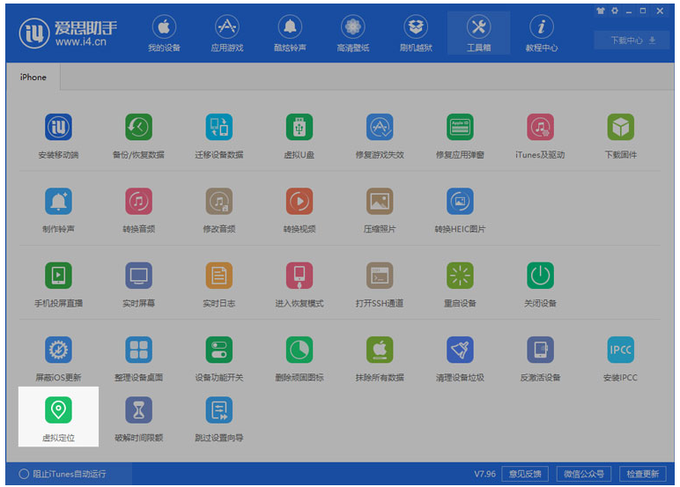This screenshot has height=487, width=680.
Task: Click 进入恢复模式 recovery mode icon
Action: coord(299,276)
